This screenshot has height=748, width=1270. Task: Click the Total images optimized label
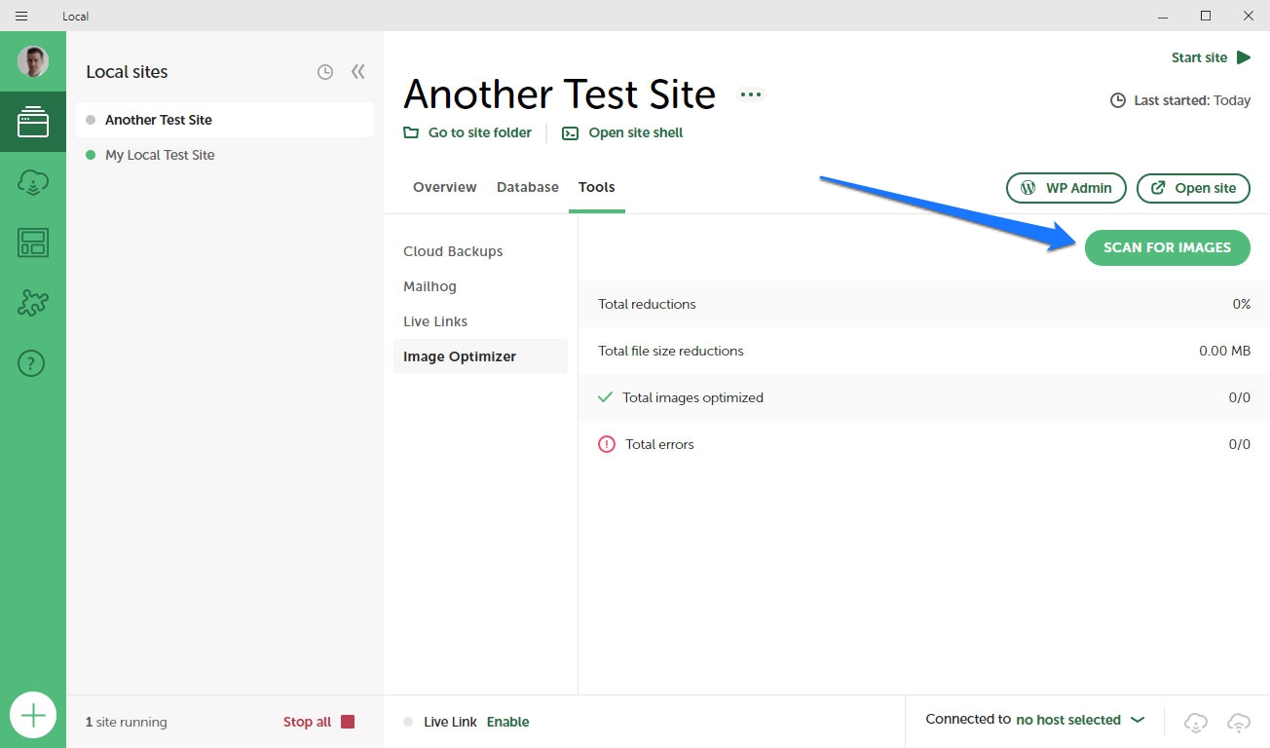pos(692,397)
